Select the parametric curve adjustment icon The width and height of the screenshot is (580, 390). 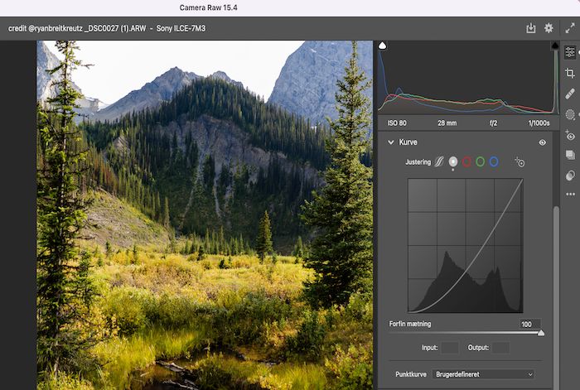click(x=439, y=162)
